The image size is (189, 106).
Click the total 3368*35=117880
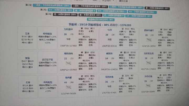(x=69, y=46)
